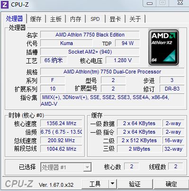Viewport: 189px width, 191px height.
Task: Click the window close X button
Action: 180,3
